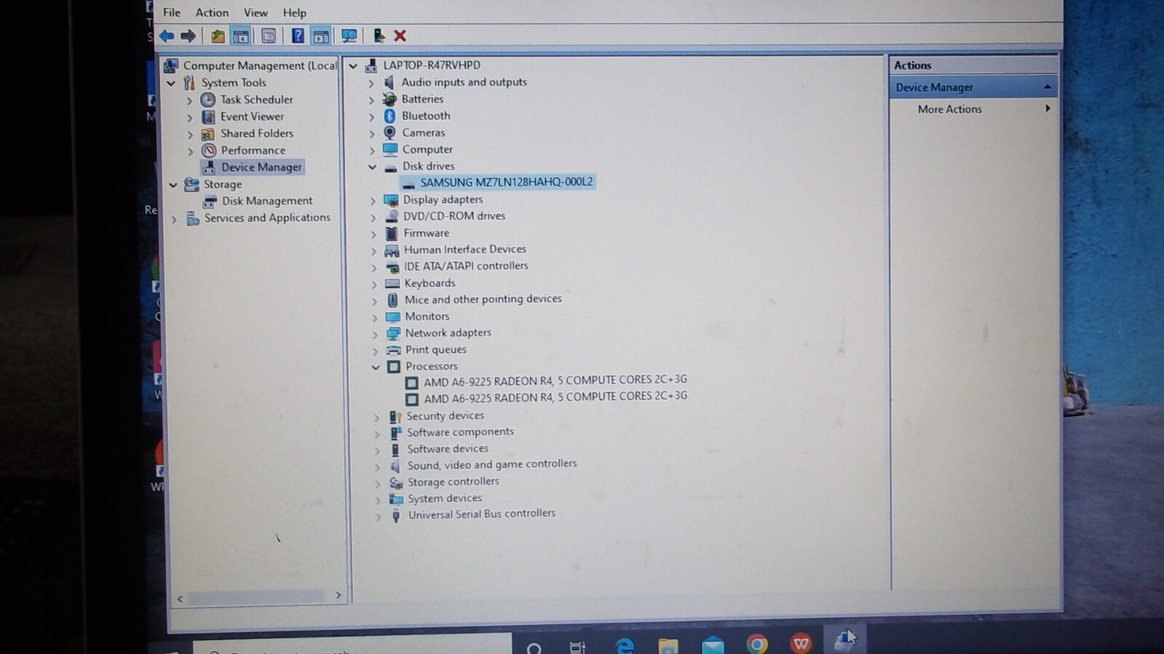Select SAMSUNG MZ7LN128HAHQ-000L2 disk drive
This screenshot has height=654, width=1164.
[506, 182]
